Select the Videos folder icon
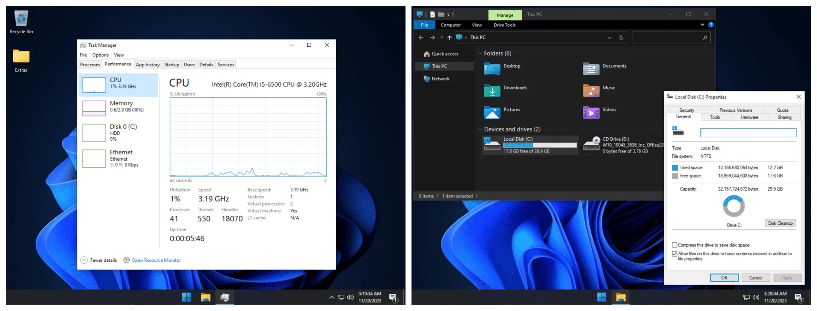This screenshot has height=311, width=817. coord(591,112)
